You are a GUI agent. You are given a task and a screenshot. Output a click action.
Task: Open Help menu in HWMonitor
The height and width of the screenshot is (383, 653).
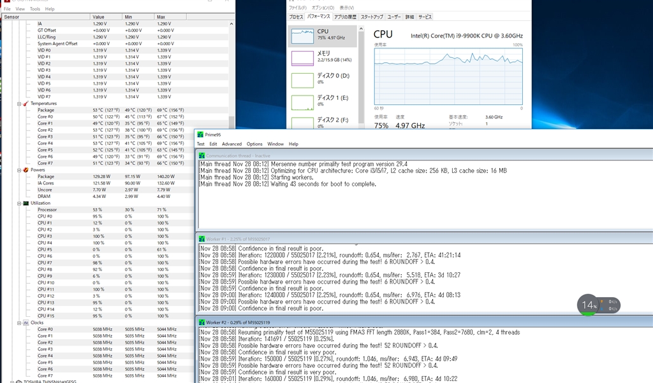tap(50, 9)
